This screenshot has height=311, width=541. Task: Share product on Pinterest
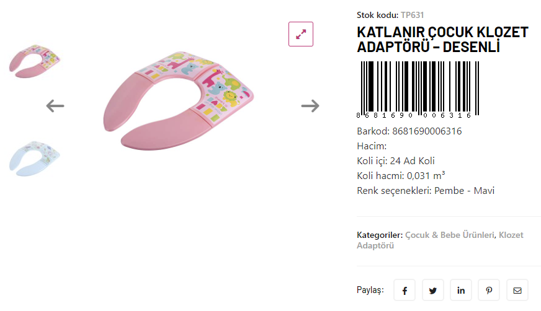pos(489,290)
